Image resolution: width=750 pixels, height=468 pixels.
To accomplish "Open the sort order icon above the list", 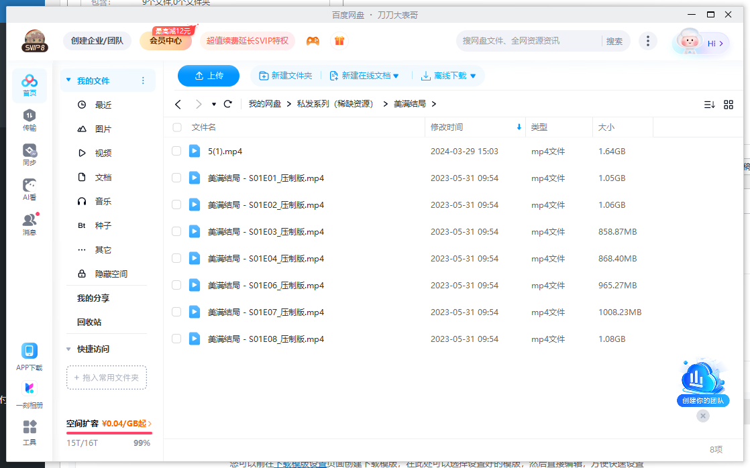I will [x=709, y=104].
